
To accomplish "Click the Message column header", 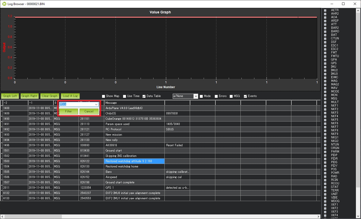I will click(x=134, y=103).
